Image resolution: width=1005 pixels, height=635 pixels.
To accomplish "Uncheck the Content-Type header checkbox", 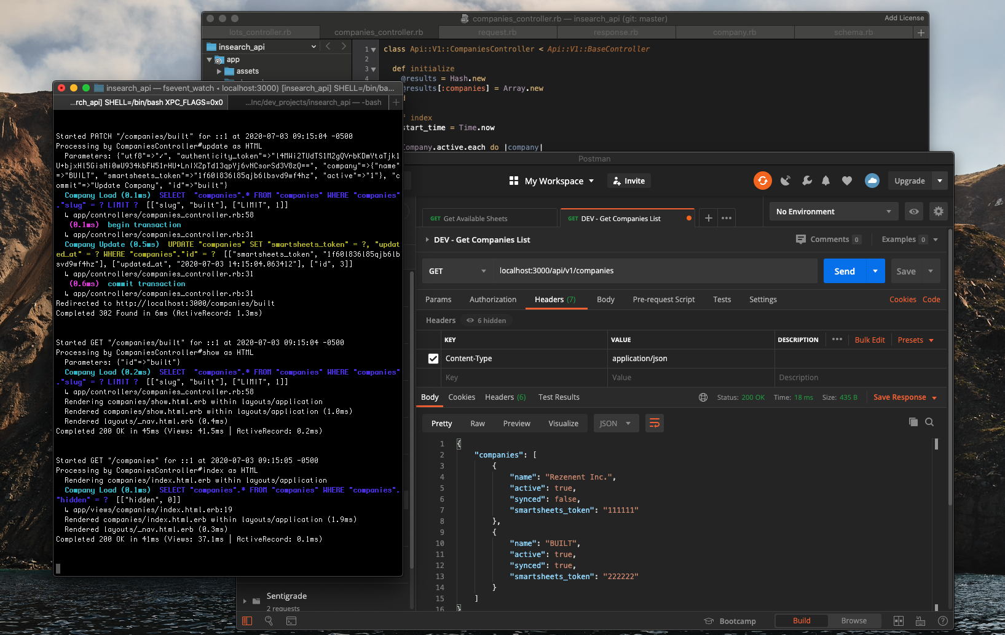I will click(x=433, y=359).
